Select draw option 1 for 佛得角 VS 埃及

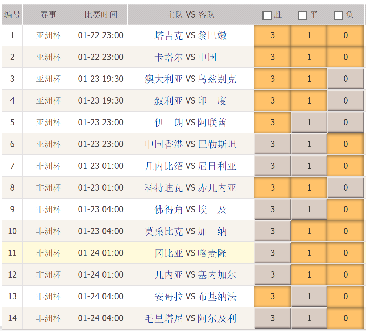tap(309, 210)
